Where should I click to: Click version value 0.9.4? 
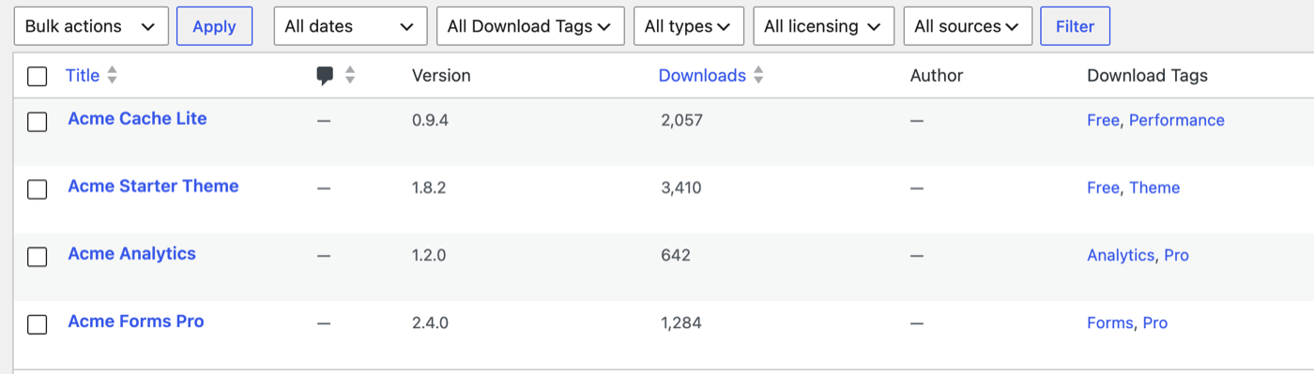click(431, 120)
